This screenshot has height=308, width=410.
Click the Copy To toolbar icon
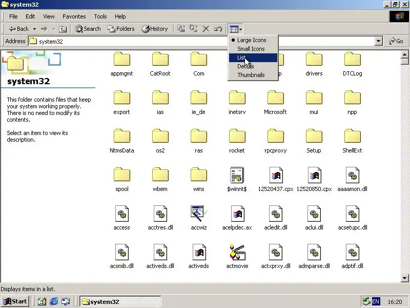click(194, 29)
